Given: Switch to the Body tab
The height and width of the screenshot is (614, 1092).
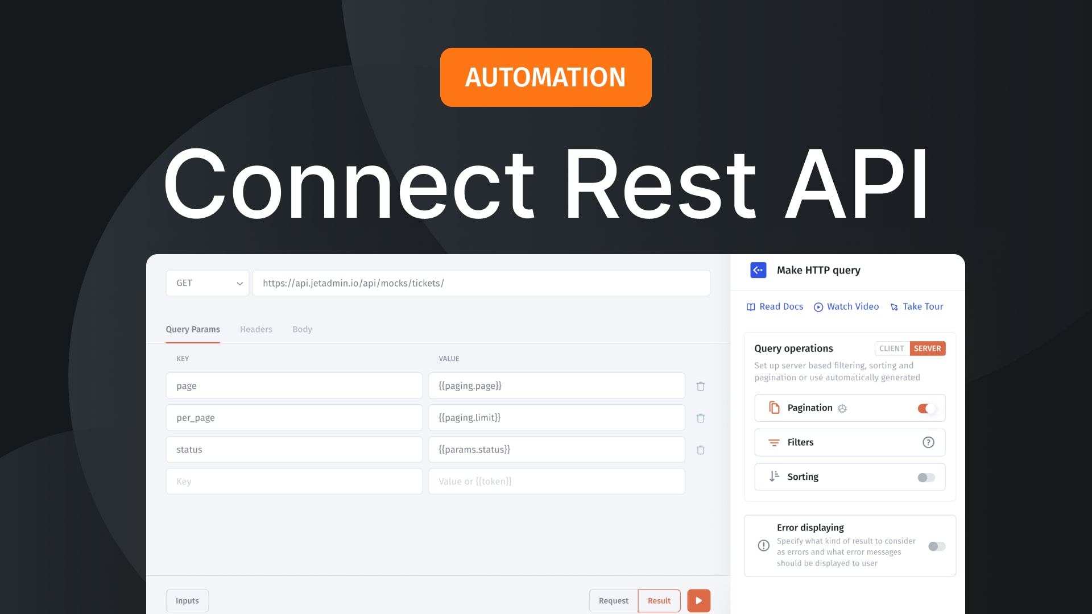Looking at the screenshot, I should click(x=302, y=329).
